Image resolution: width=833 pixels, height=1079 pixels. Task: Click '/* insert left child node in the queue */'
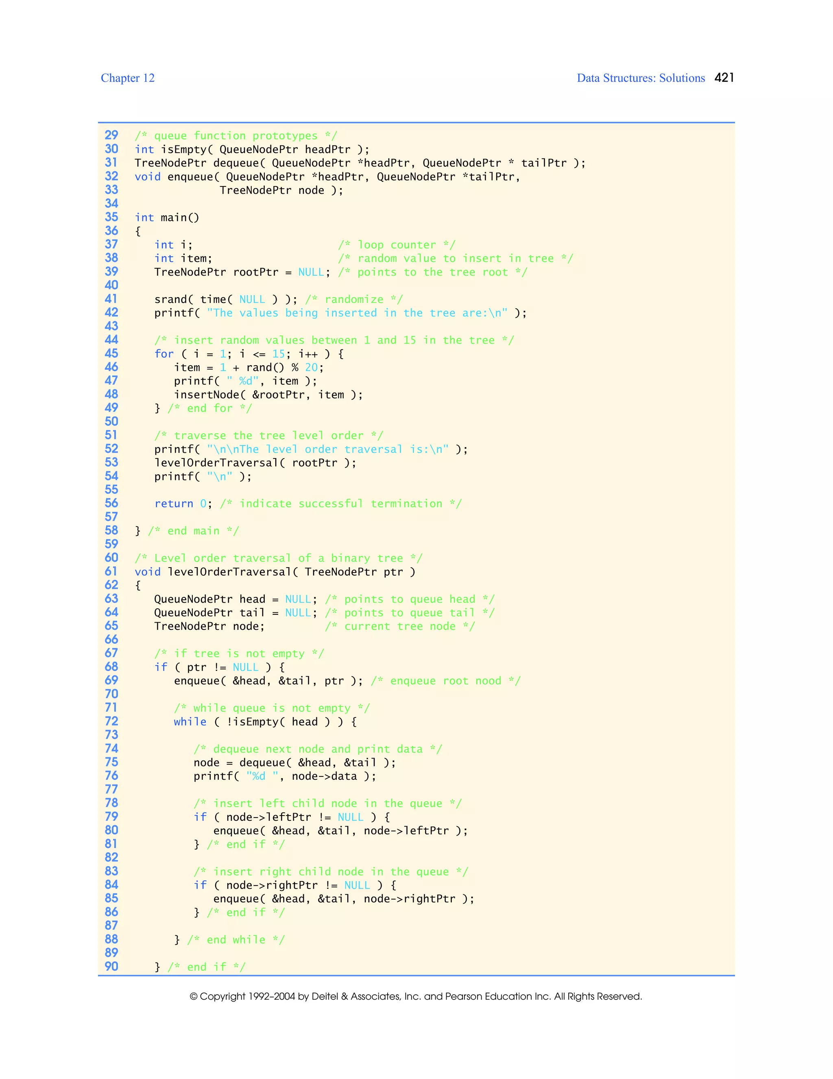pos(328,804)
